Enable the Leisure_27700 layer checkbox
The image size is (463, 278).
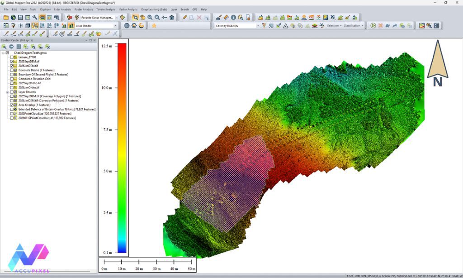tap(12, 58)
